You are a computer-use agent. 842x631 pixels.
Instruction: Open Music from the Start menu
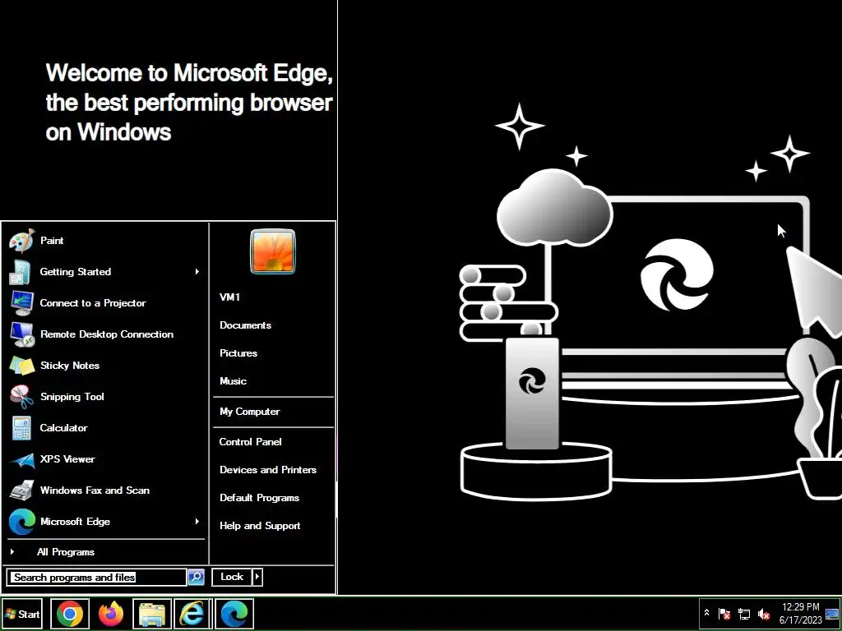coord(233,381)
